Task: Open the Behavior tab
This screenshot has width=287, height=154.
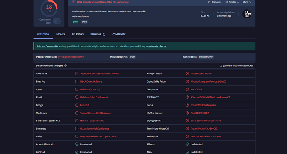Action: click(x=96, y=34)
